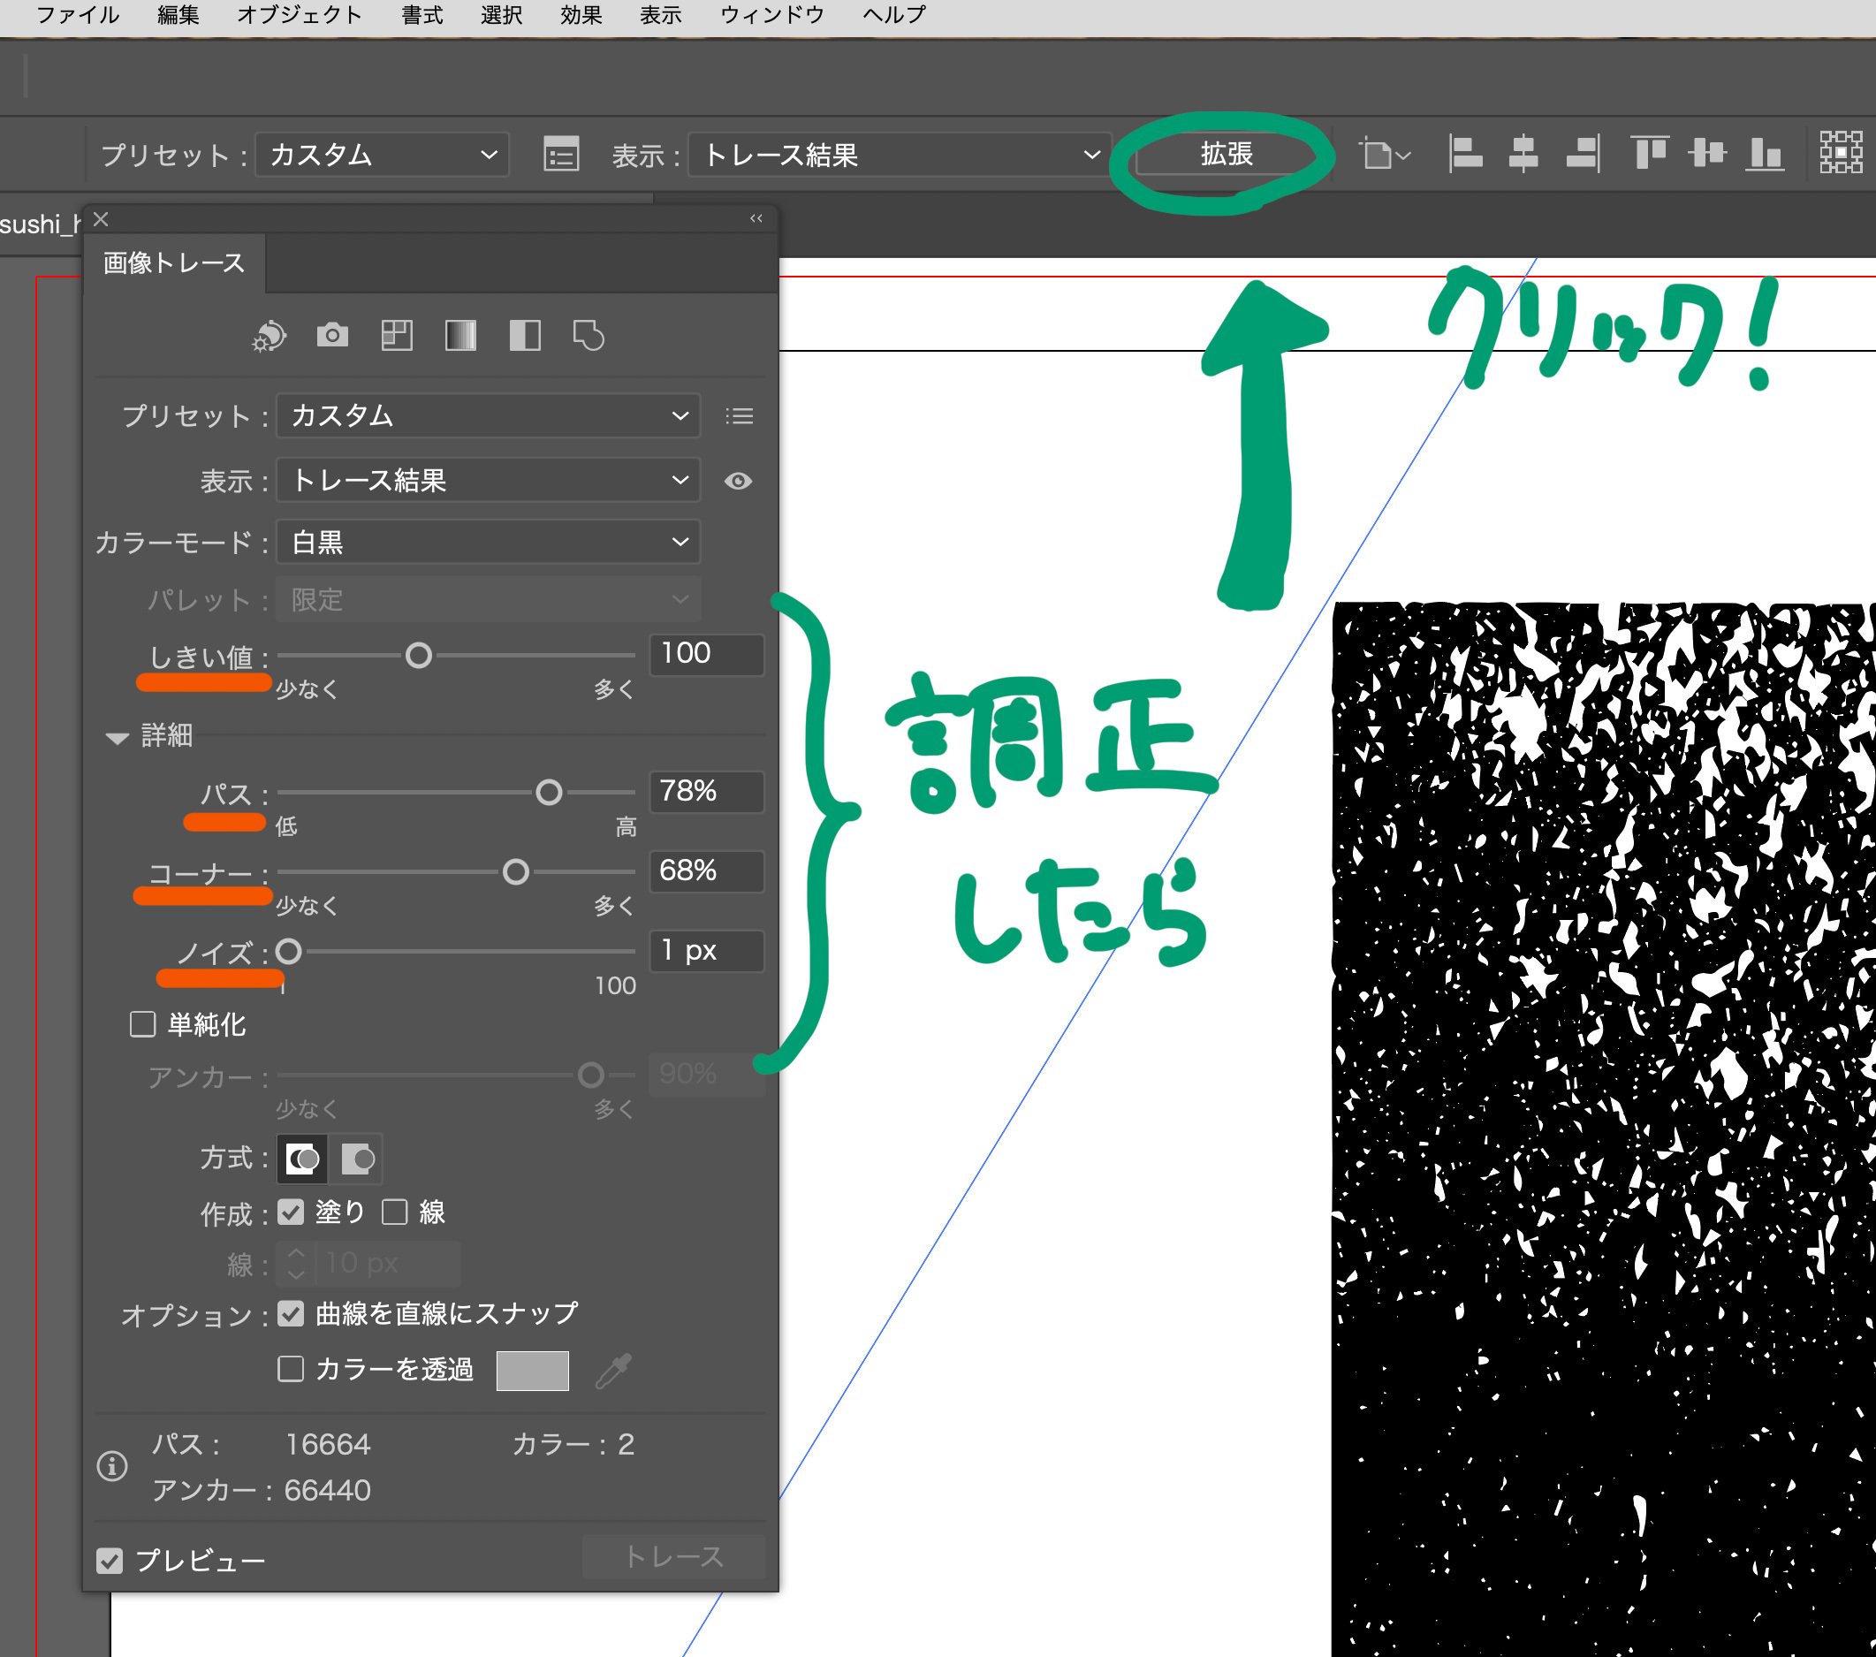Image resolution: width=1876 pixels, height=1657 pixels.
Task: Select the 画像トレース panel tab
Action: (174, 263)
